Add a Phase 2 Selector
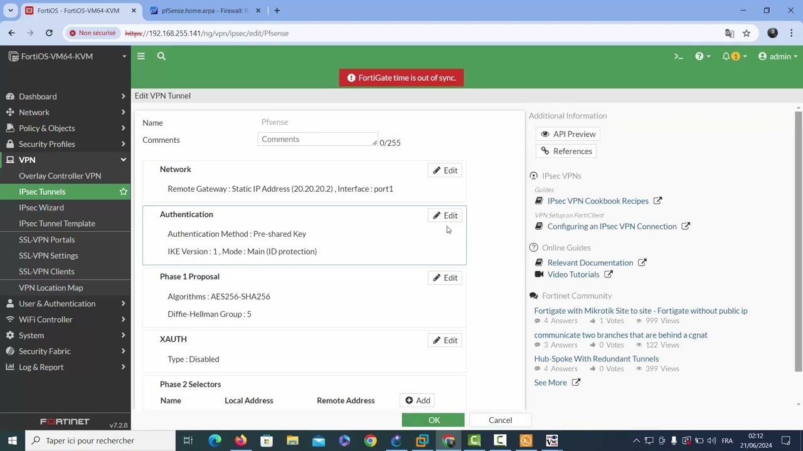The height and width of the screenshot is (451, 803). point(418,400)
